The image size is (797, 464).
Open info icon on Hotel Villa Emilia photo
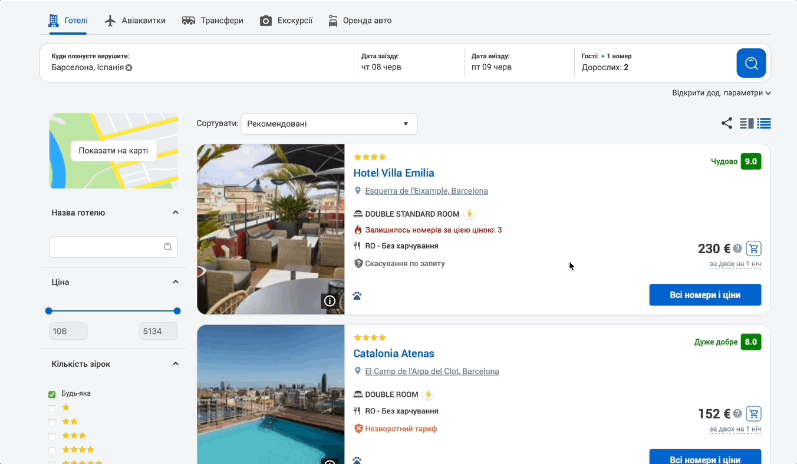pyautogui.click(x=330, y=301)
